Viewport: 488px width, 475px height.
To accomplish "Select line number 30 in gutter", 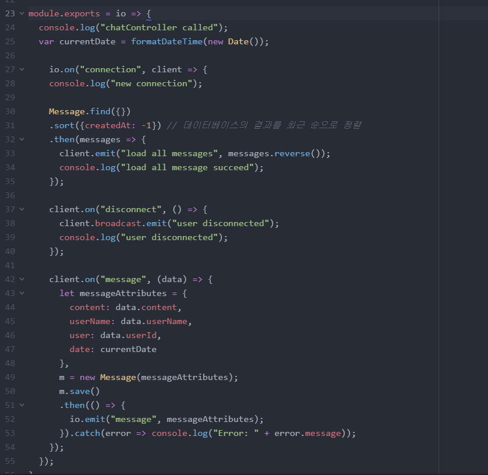I will [10, 111].
